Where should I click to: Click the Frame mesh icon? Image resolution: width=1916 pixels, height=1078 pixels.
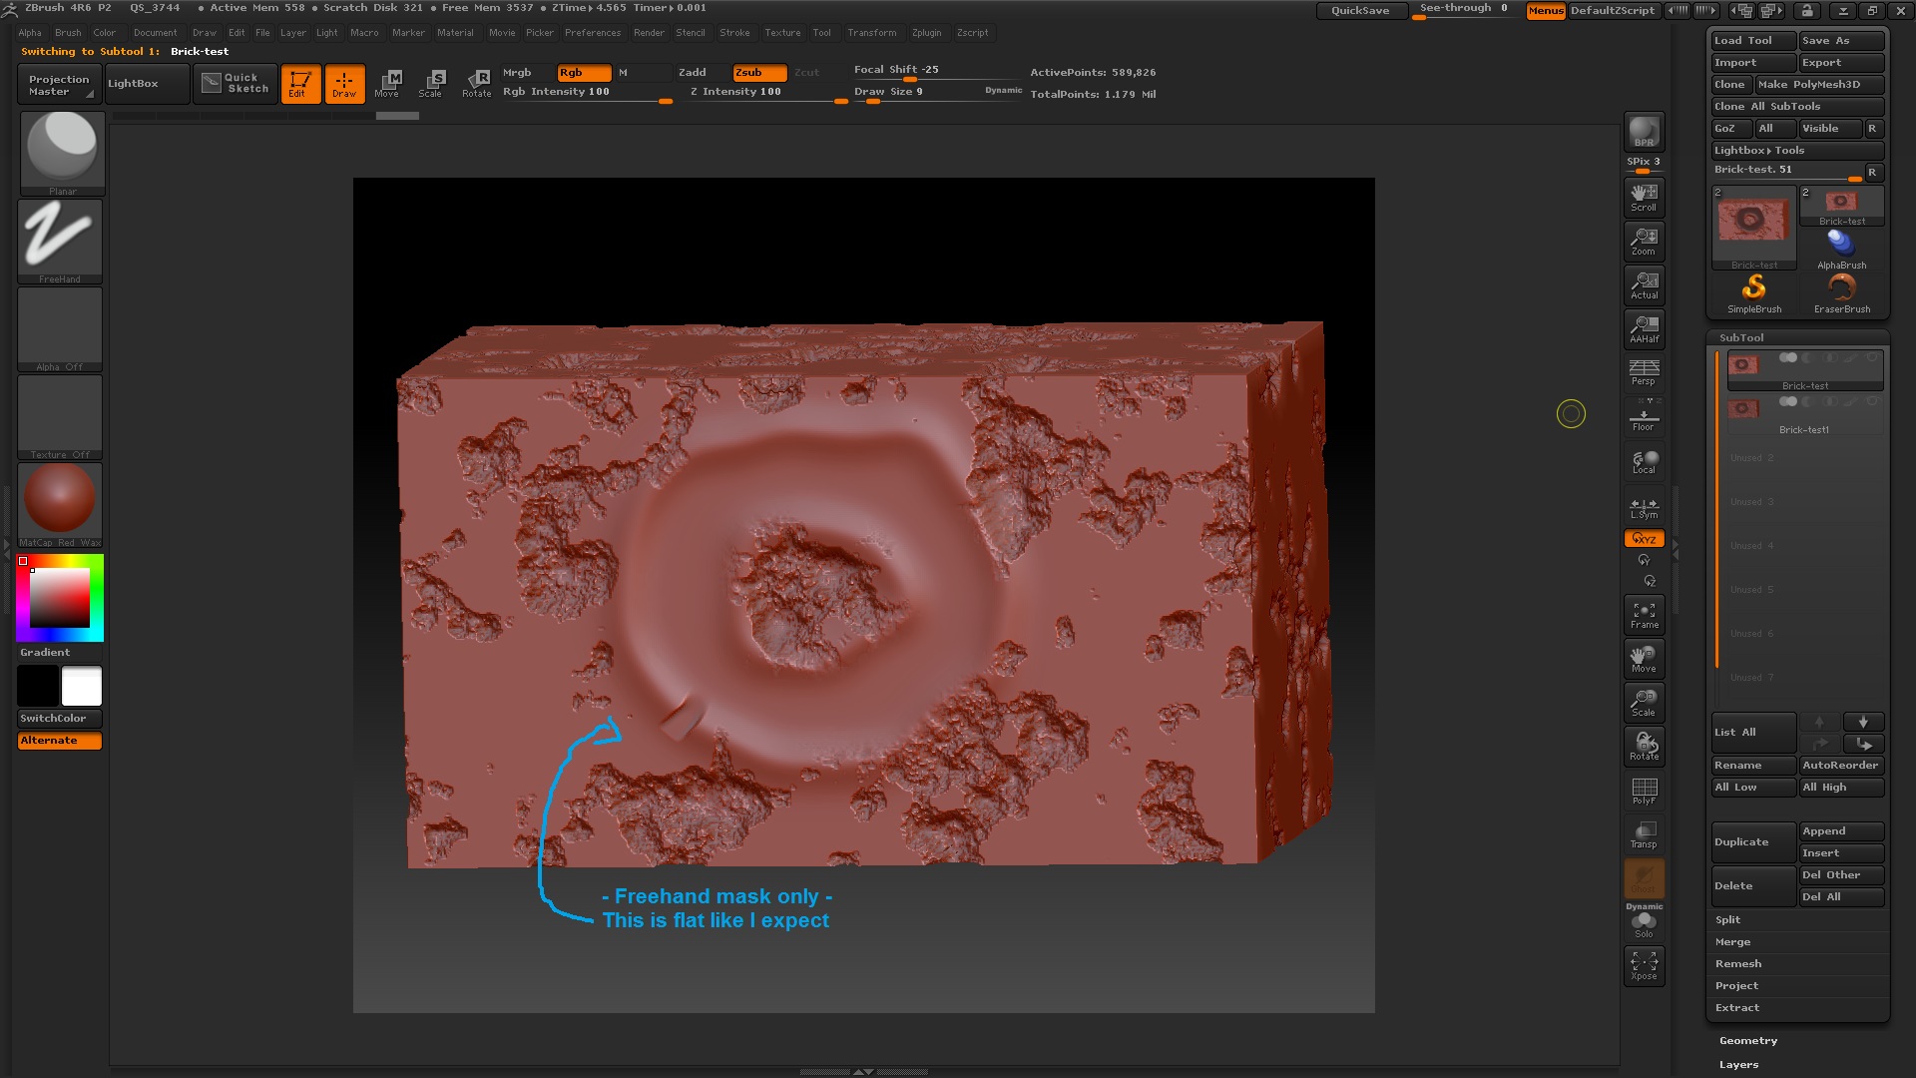(1644, 615)
